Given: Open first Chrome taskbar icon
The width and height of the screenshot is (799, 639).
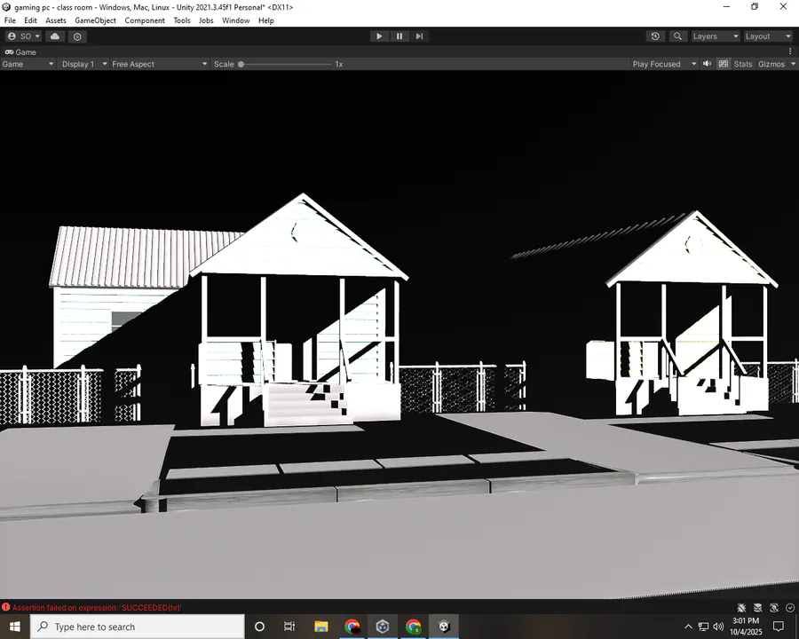Looking at the screenshot, I should 352,627.
